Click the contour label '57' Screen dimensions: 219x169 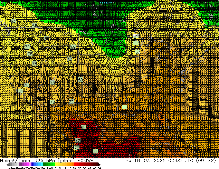[x=137, y=52]
